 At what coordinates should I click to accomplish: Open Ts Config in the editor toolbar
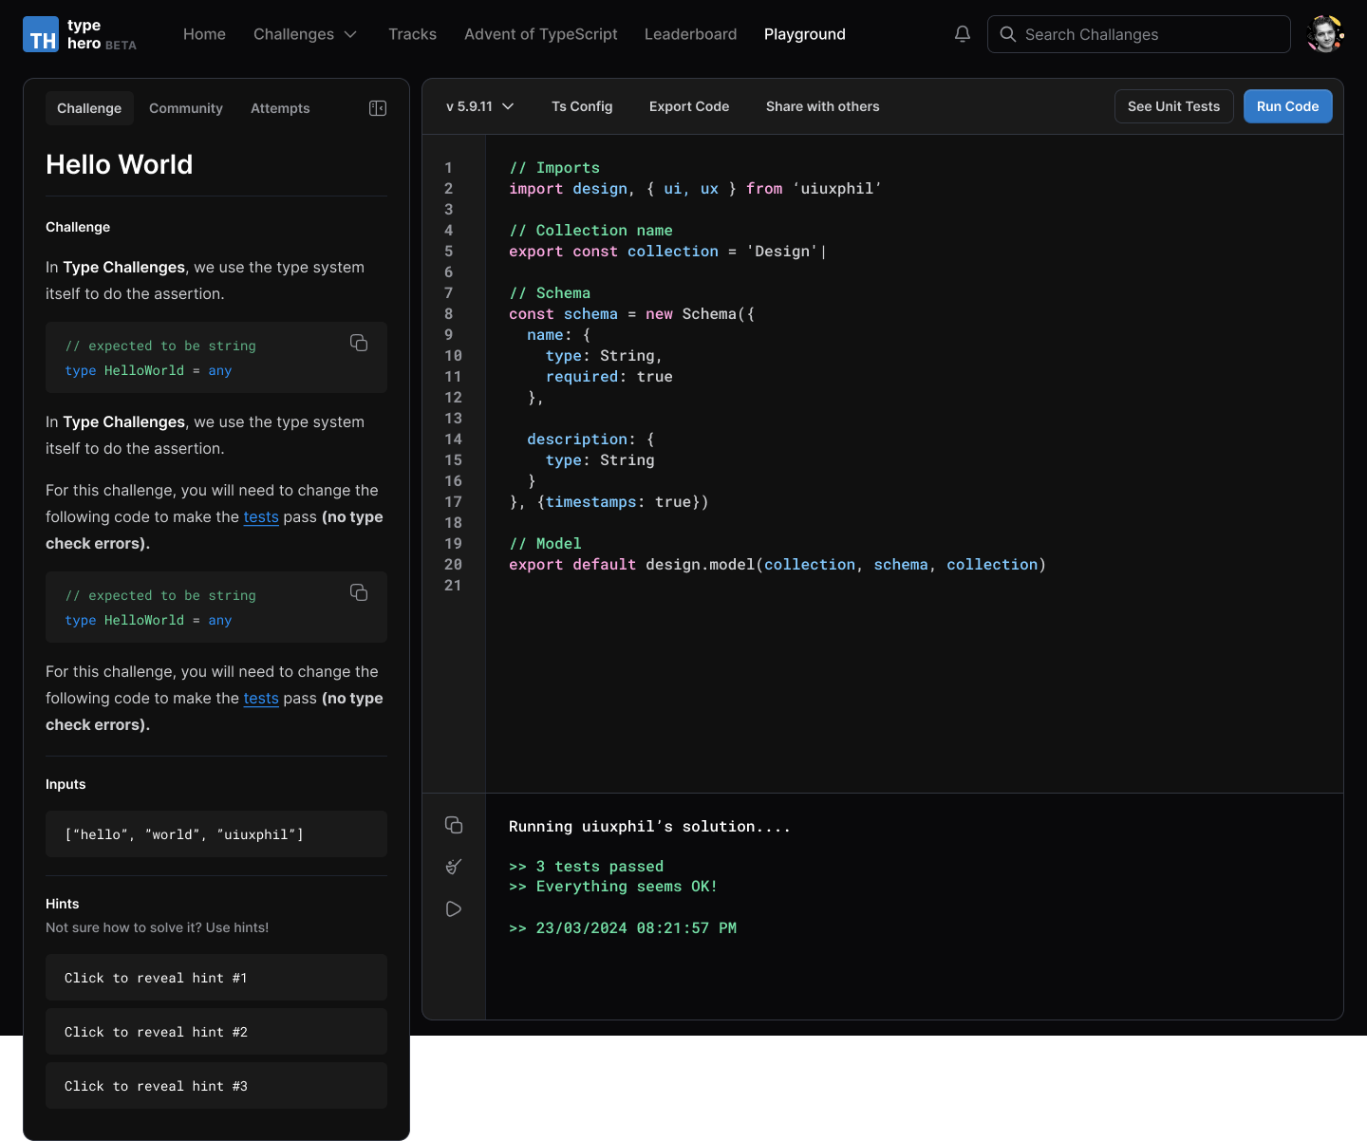pos(582,106)
